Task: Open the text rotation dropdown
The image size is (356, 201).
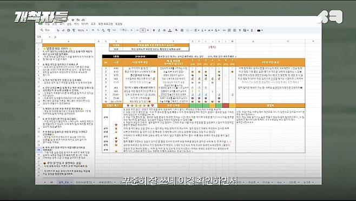Action: coord(217,30)
